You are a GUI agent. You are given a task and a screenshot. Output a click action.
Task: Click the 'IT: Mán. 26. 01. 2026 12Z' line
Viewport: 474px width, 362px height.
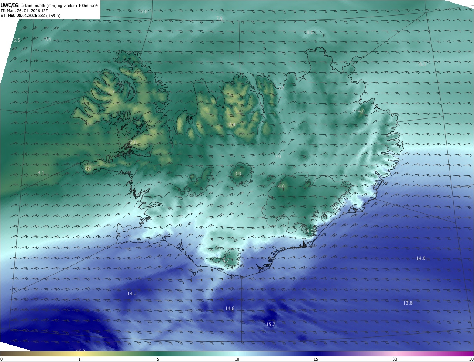[x=24, y=10]
